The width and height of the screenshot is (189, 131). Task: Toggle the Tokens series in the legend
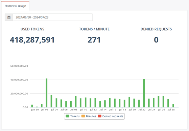click(x=73, y=116)
